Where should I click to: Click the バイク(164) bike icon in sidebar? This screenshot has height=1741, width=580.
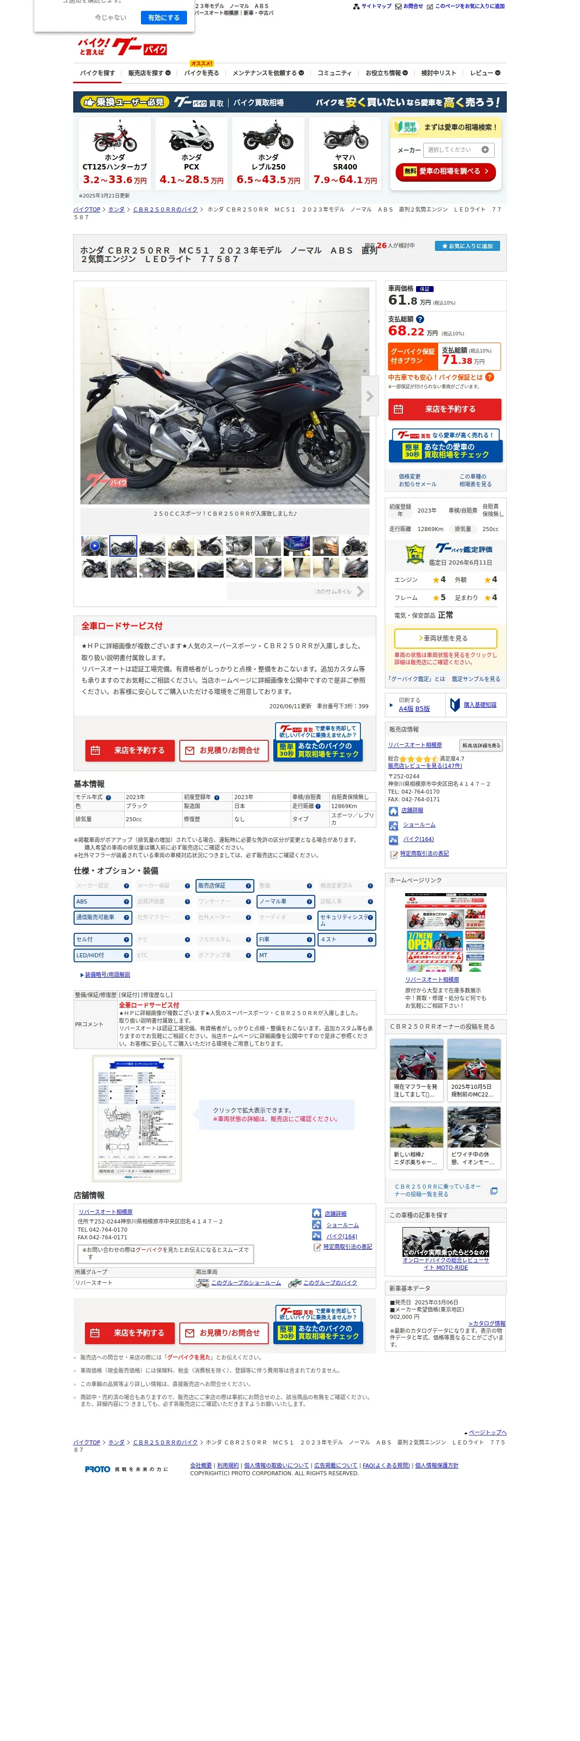point(393,840)
